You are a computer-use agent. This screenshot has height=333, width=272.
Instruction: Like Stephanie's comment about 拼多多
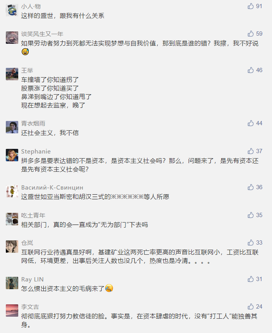click(x=251, y=151)
